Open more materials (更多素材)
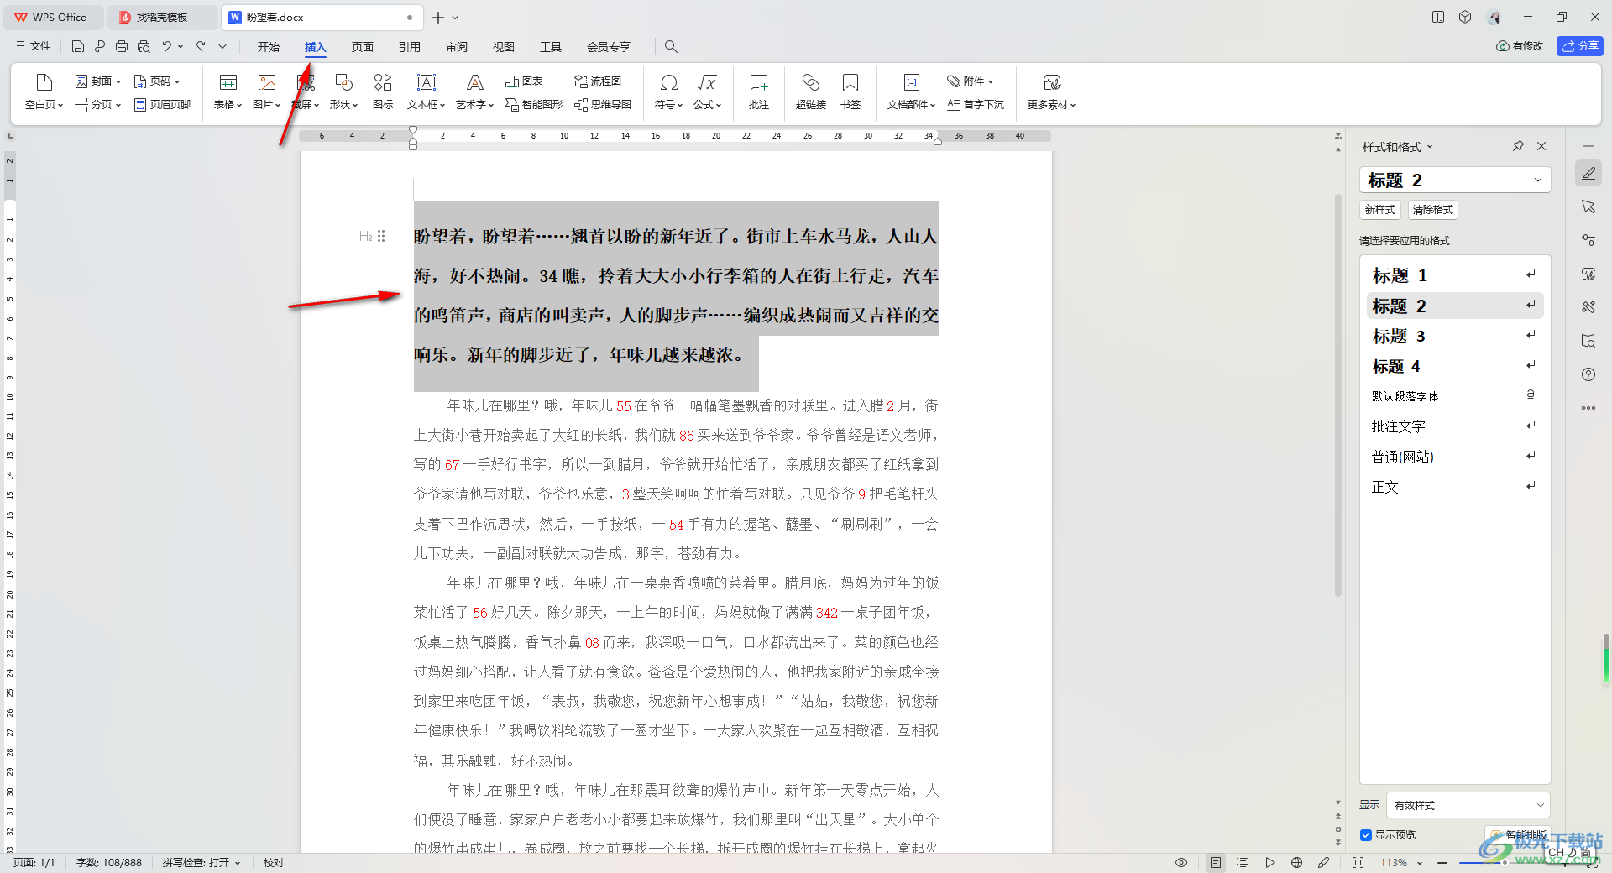Screen dimensions: 1612x873 pyautogui.click(x=1051, y=91)
